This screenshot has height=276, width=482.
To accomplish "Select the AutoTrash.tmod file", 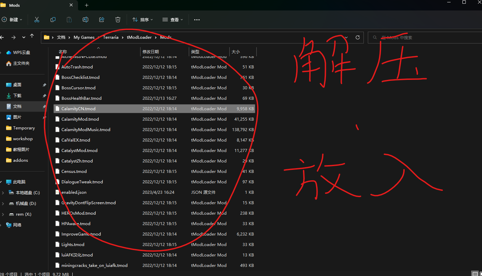I will [x=154, y=67].
